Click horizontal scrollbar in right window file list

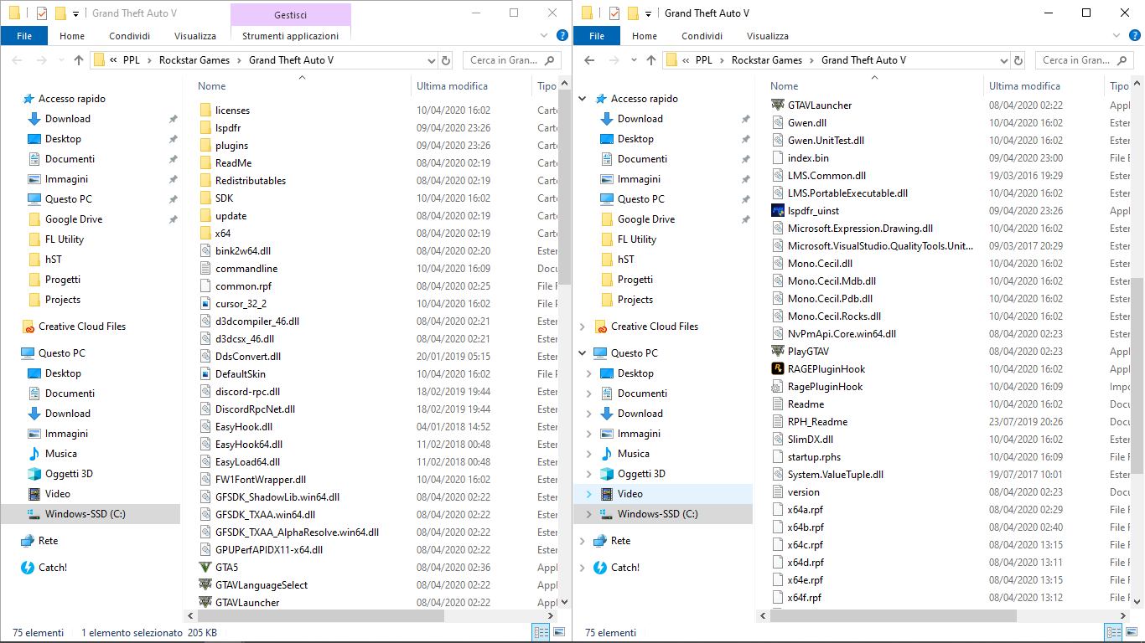(892, 615)
